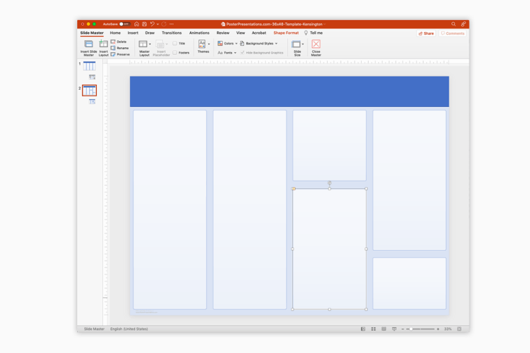Click the yellow adjustment handle of selected shape
The height and width of the screenshot is (353, 530).
tap(294, 189)
